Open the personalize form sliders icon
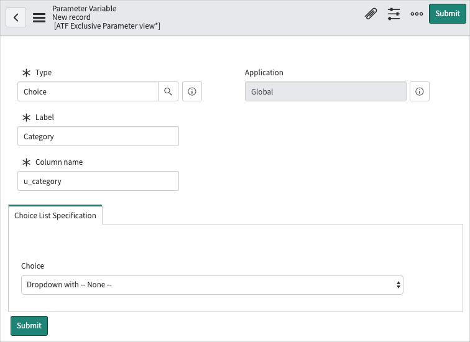The height and width of the screenshot is (342, 470). pyautogui.click(x=394, y=14)
